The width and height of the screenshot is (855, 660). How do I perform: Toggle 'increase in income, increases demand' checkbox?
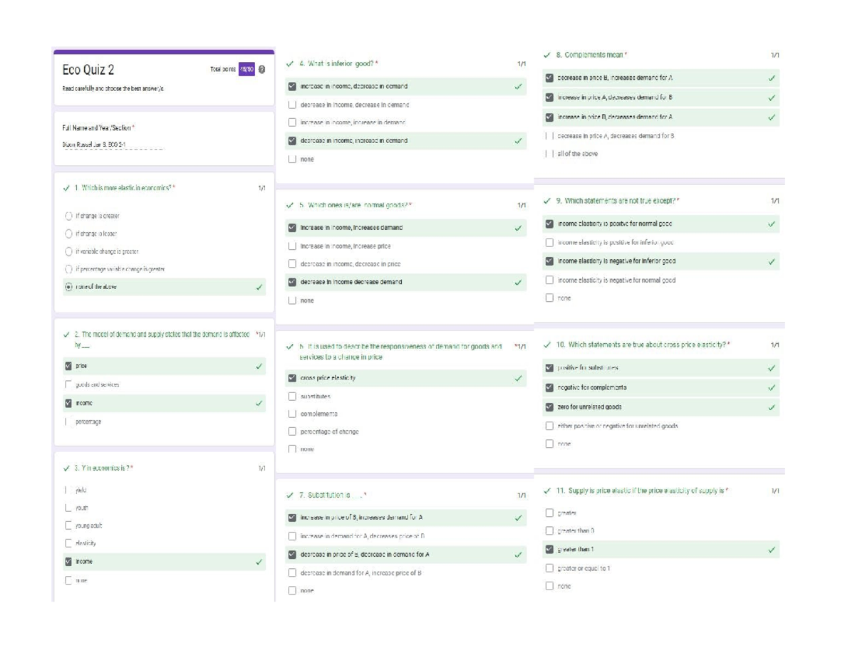[x=292, y=228]
